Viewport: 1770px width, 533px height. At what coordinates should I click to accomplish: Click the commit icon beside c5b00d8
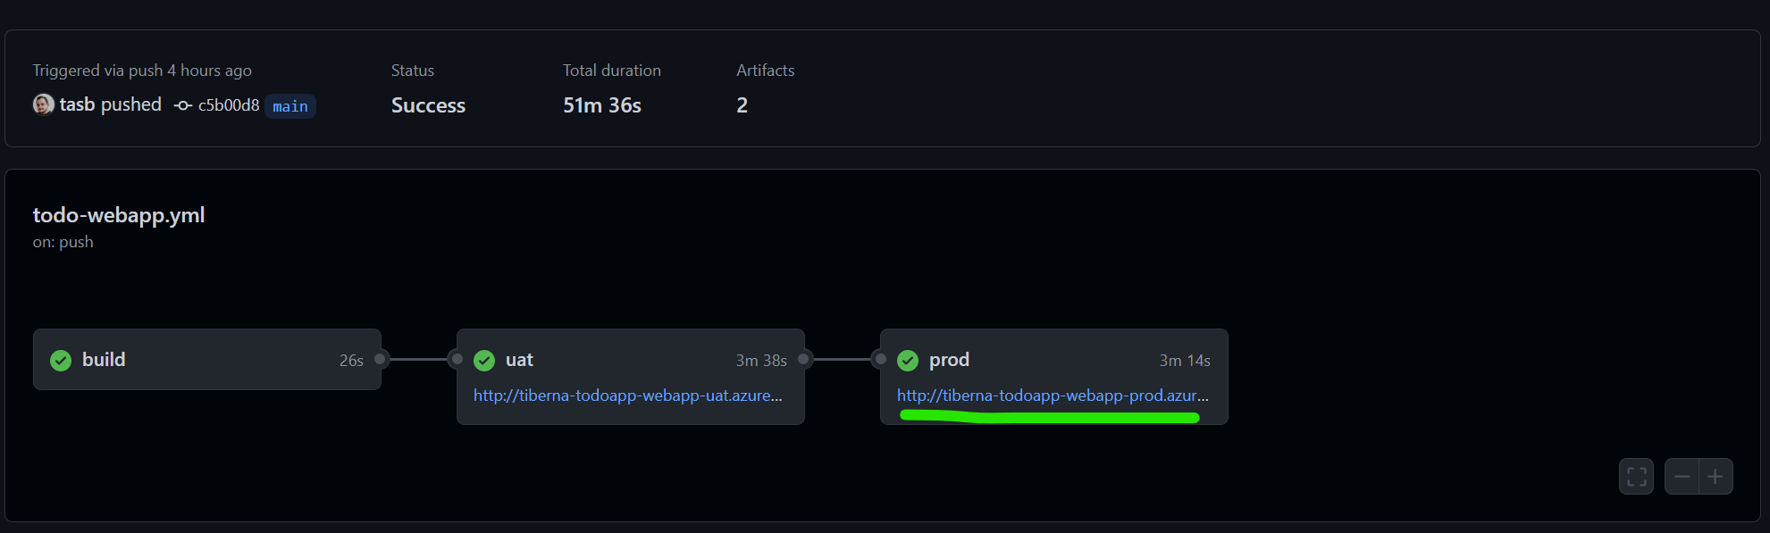point(183,105)
